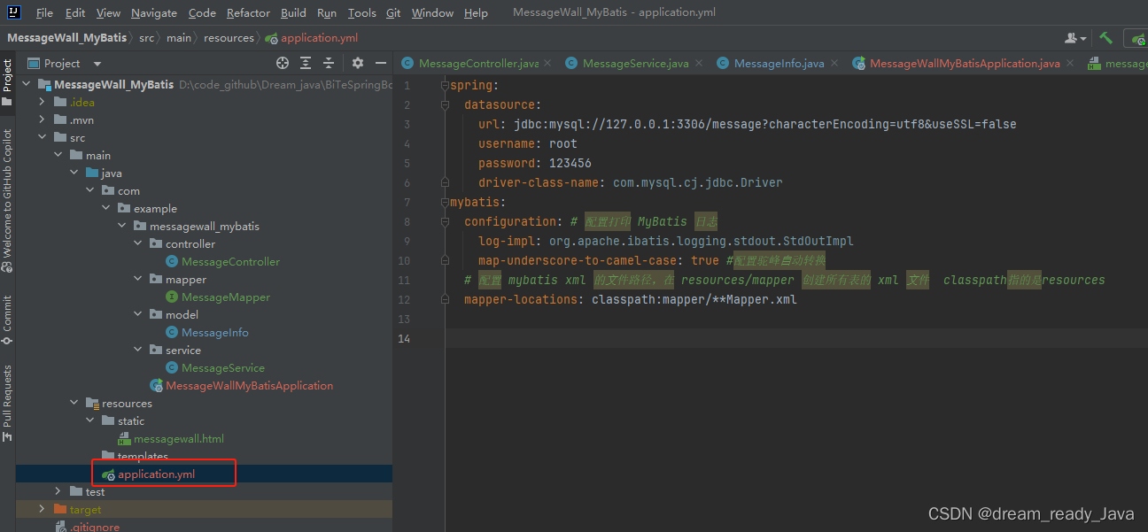Select MessageInfo class in tree
The image size is (1148, 532).
[x=214, y=333]
